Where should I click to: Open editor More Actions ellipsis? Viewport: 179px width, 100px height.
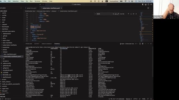pyautogui.click(x=151, y=8)
